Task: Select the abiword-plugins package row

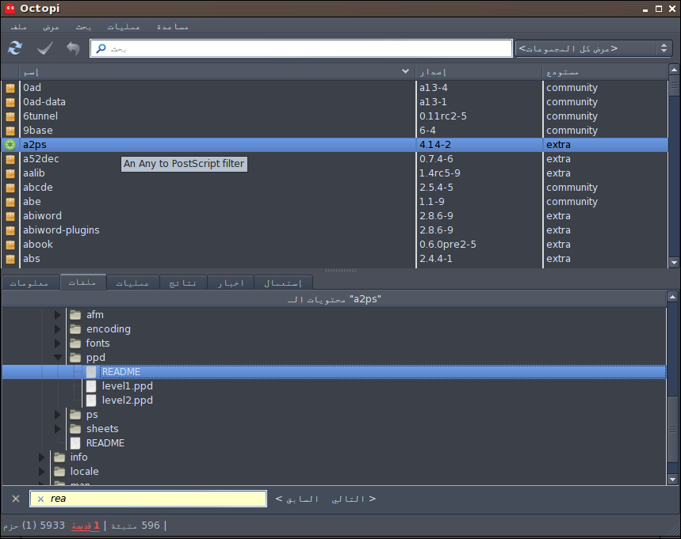Action: pyautogui.click(x=335, y=230)
